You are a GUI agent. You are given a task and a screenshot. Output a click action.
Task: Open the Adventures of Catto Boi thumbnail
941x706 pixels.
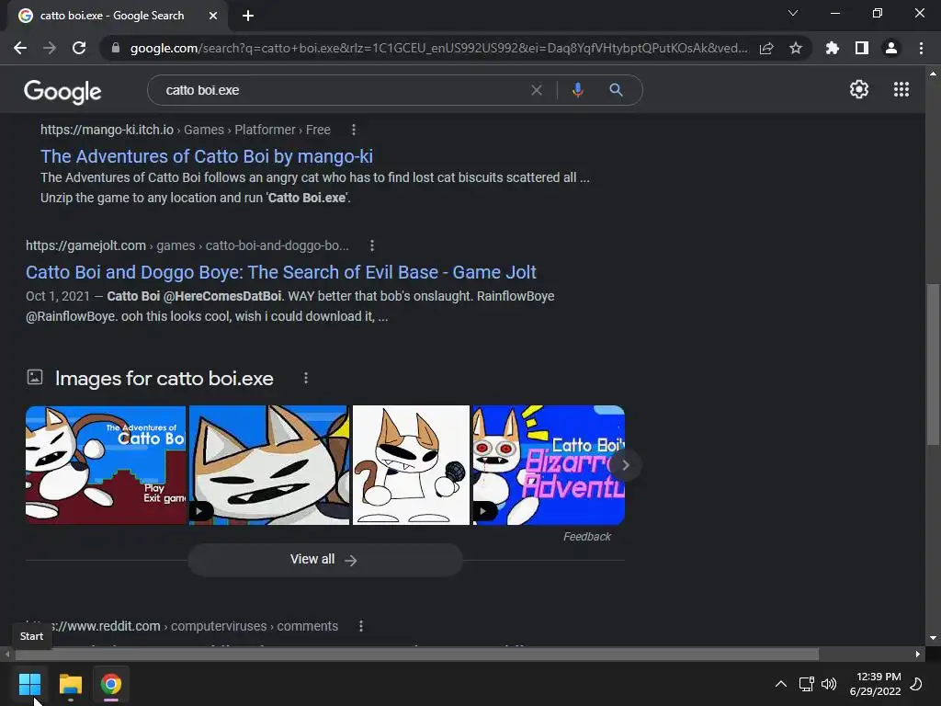pyautogui.click(x=106, y=464)
